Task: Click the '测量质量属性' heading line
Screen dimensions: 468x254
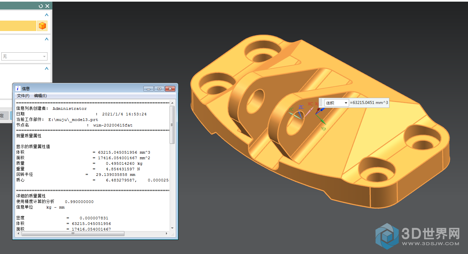Action: point(29,136)
